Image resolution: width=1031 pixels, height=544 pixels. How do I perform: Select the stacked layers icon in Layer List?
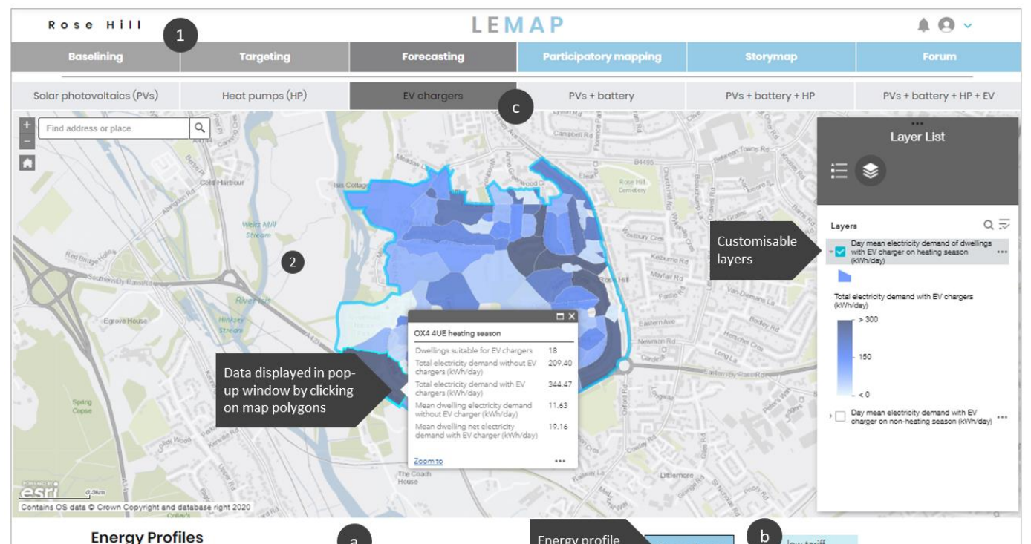pyautogui.click(x=870, y=171)
